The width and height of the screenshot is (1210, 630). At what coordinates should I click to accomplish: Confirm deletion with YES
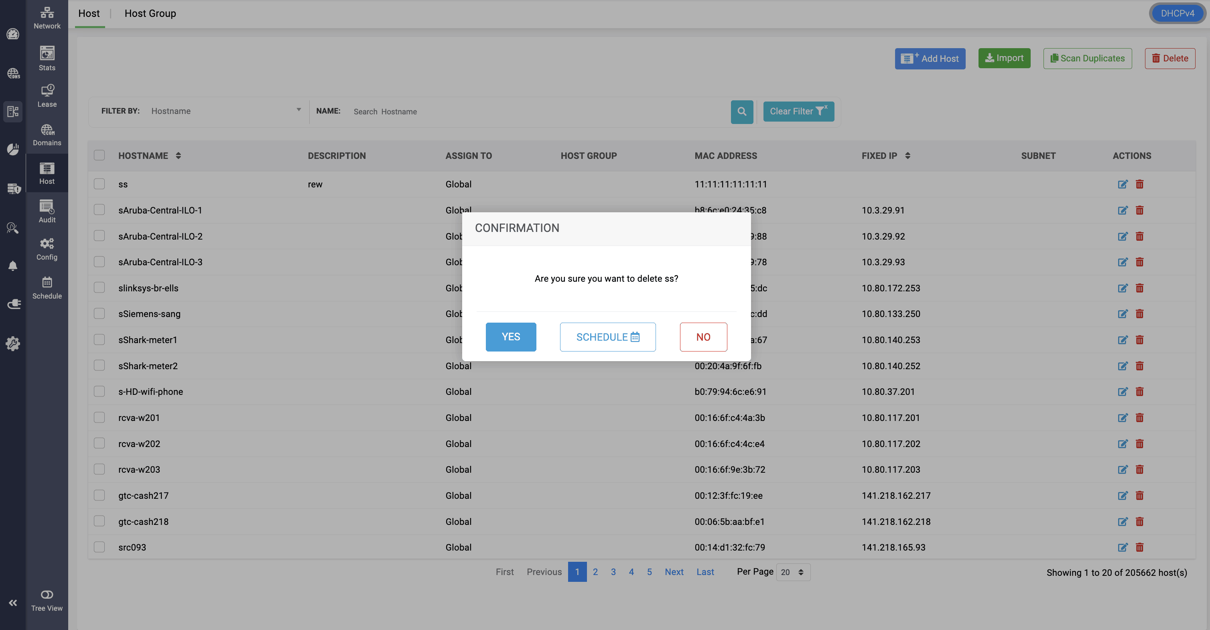point(511,337)
